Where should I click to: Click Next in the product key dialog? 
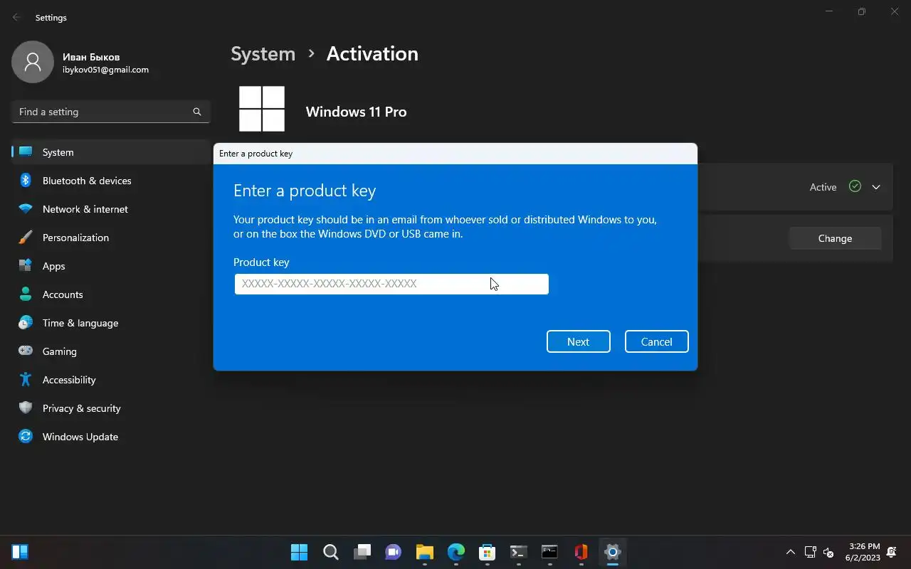tap(578, 341)
